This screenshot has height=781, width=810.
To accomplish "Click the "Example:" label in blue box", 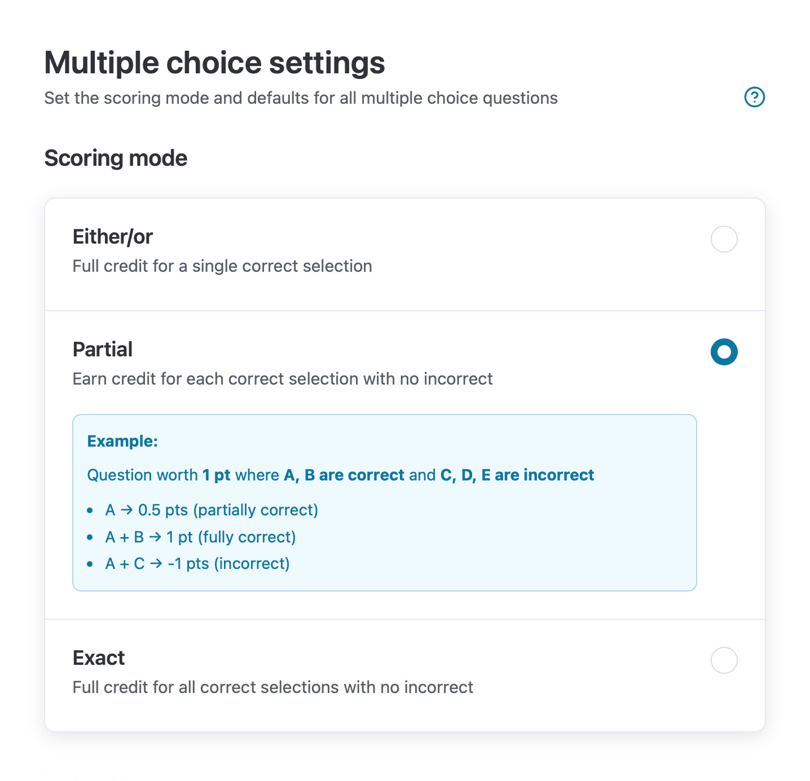I will [x=122, y=441].
